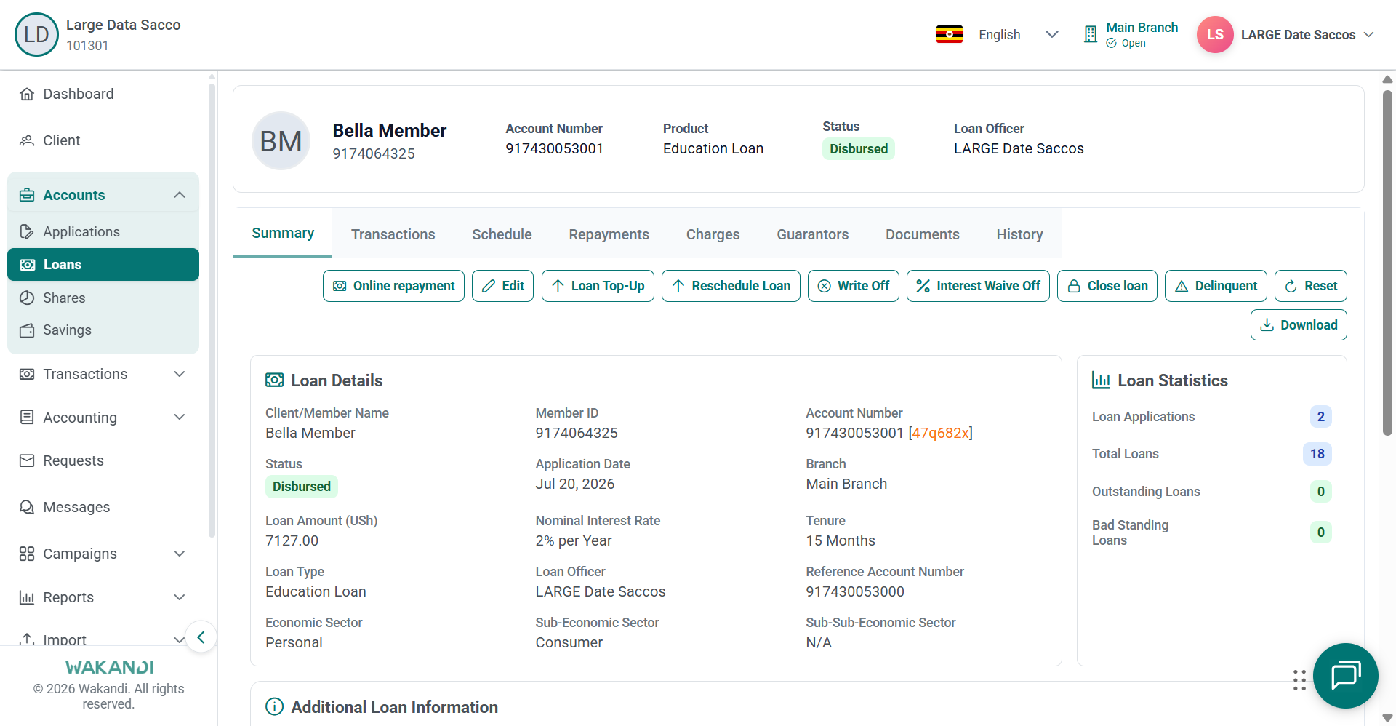Collapse sidebar with the left arrow icon
Viewport: 1396px width, 726px height.
pyautogui.click(x=201, y=637)
